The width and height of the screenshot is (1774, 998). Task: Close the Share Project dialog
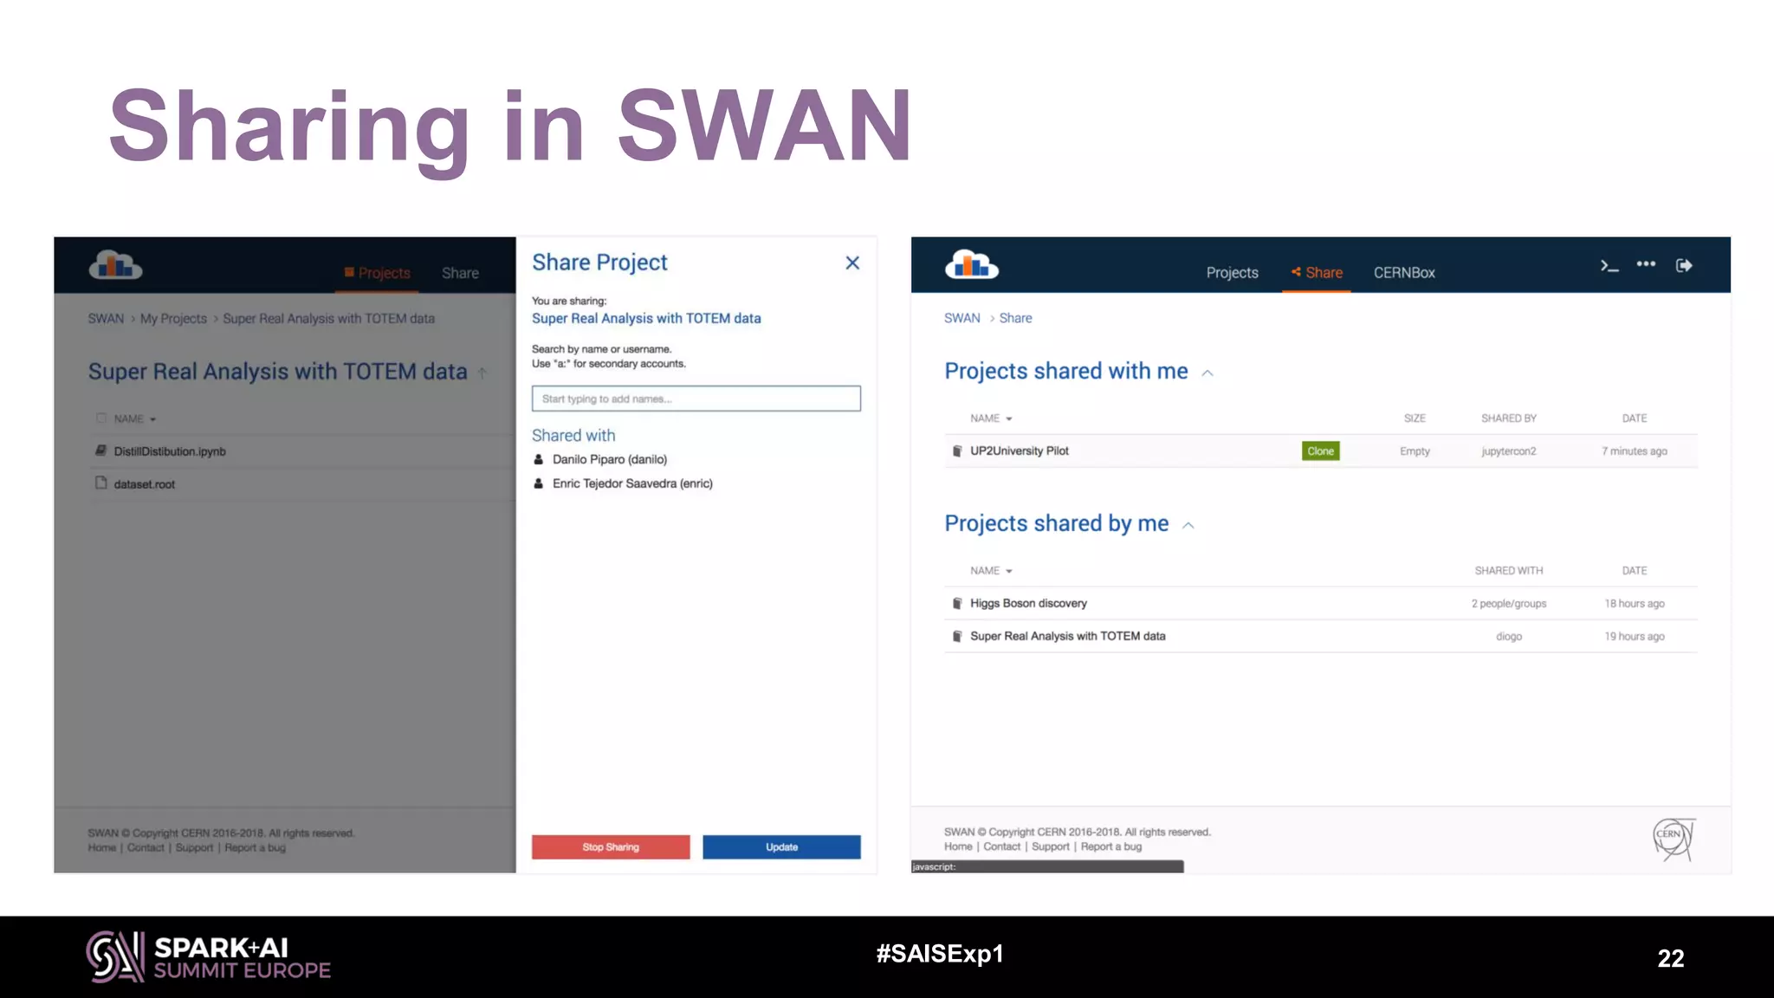click(x=852, y=262)
